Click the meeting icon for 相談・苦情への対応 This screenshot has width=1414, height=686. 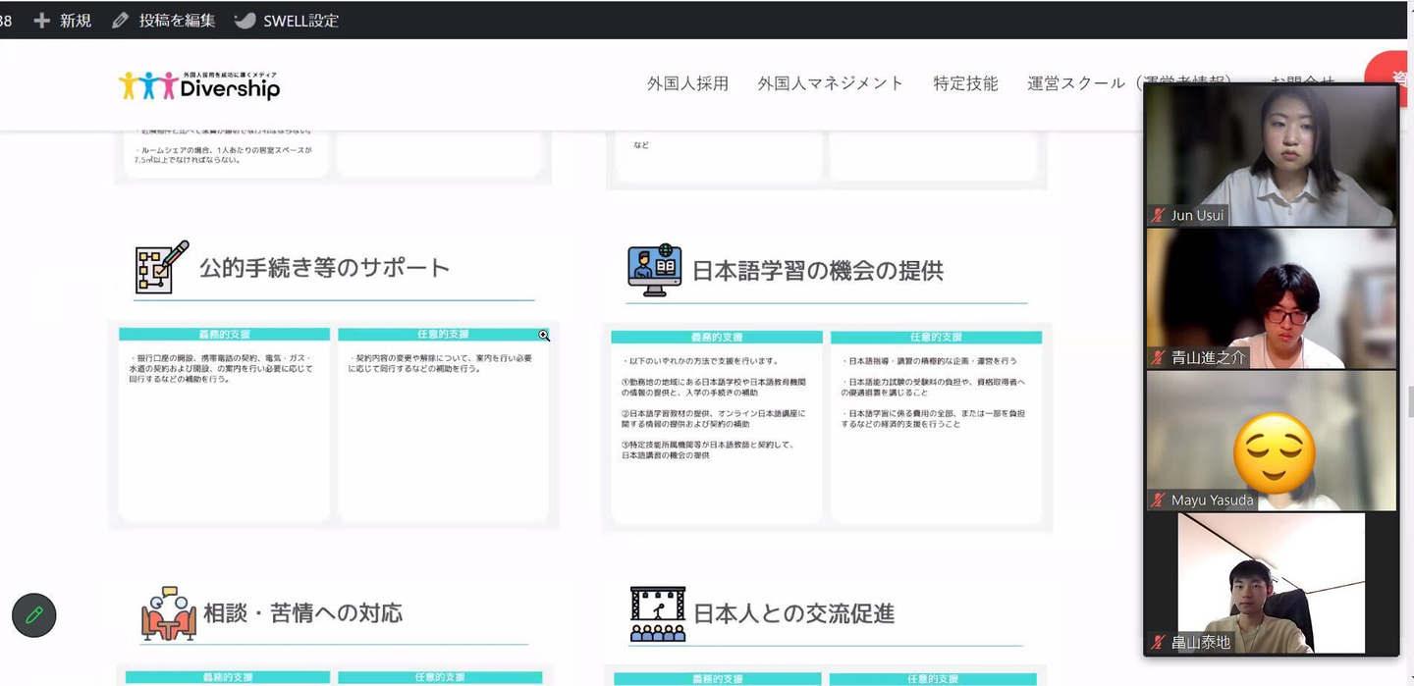[x=169, y=614]
